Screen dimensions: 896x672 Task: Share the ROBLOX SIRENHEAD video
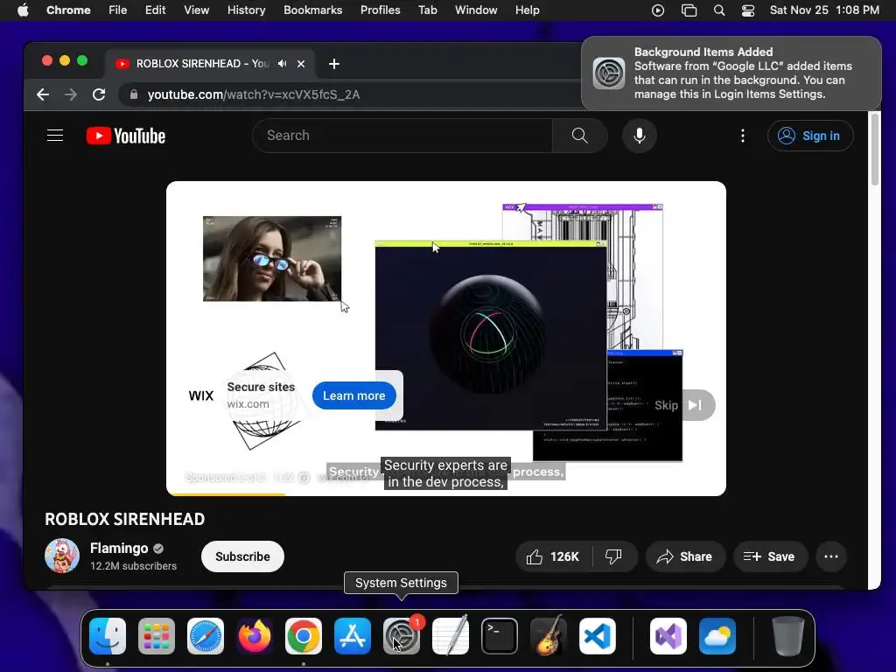684,556
